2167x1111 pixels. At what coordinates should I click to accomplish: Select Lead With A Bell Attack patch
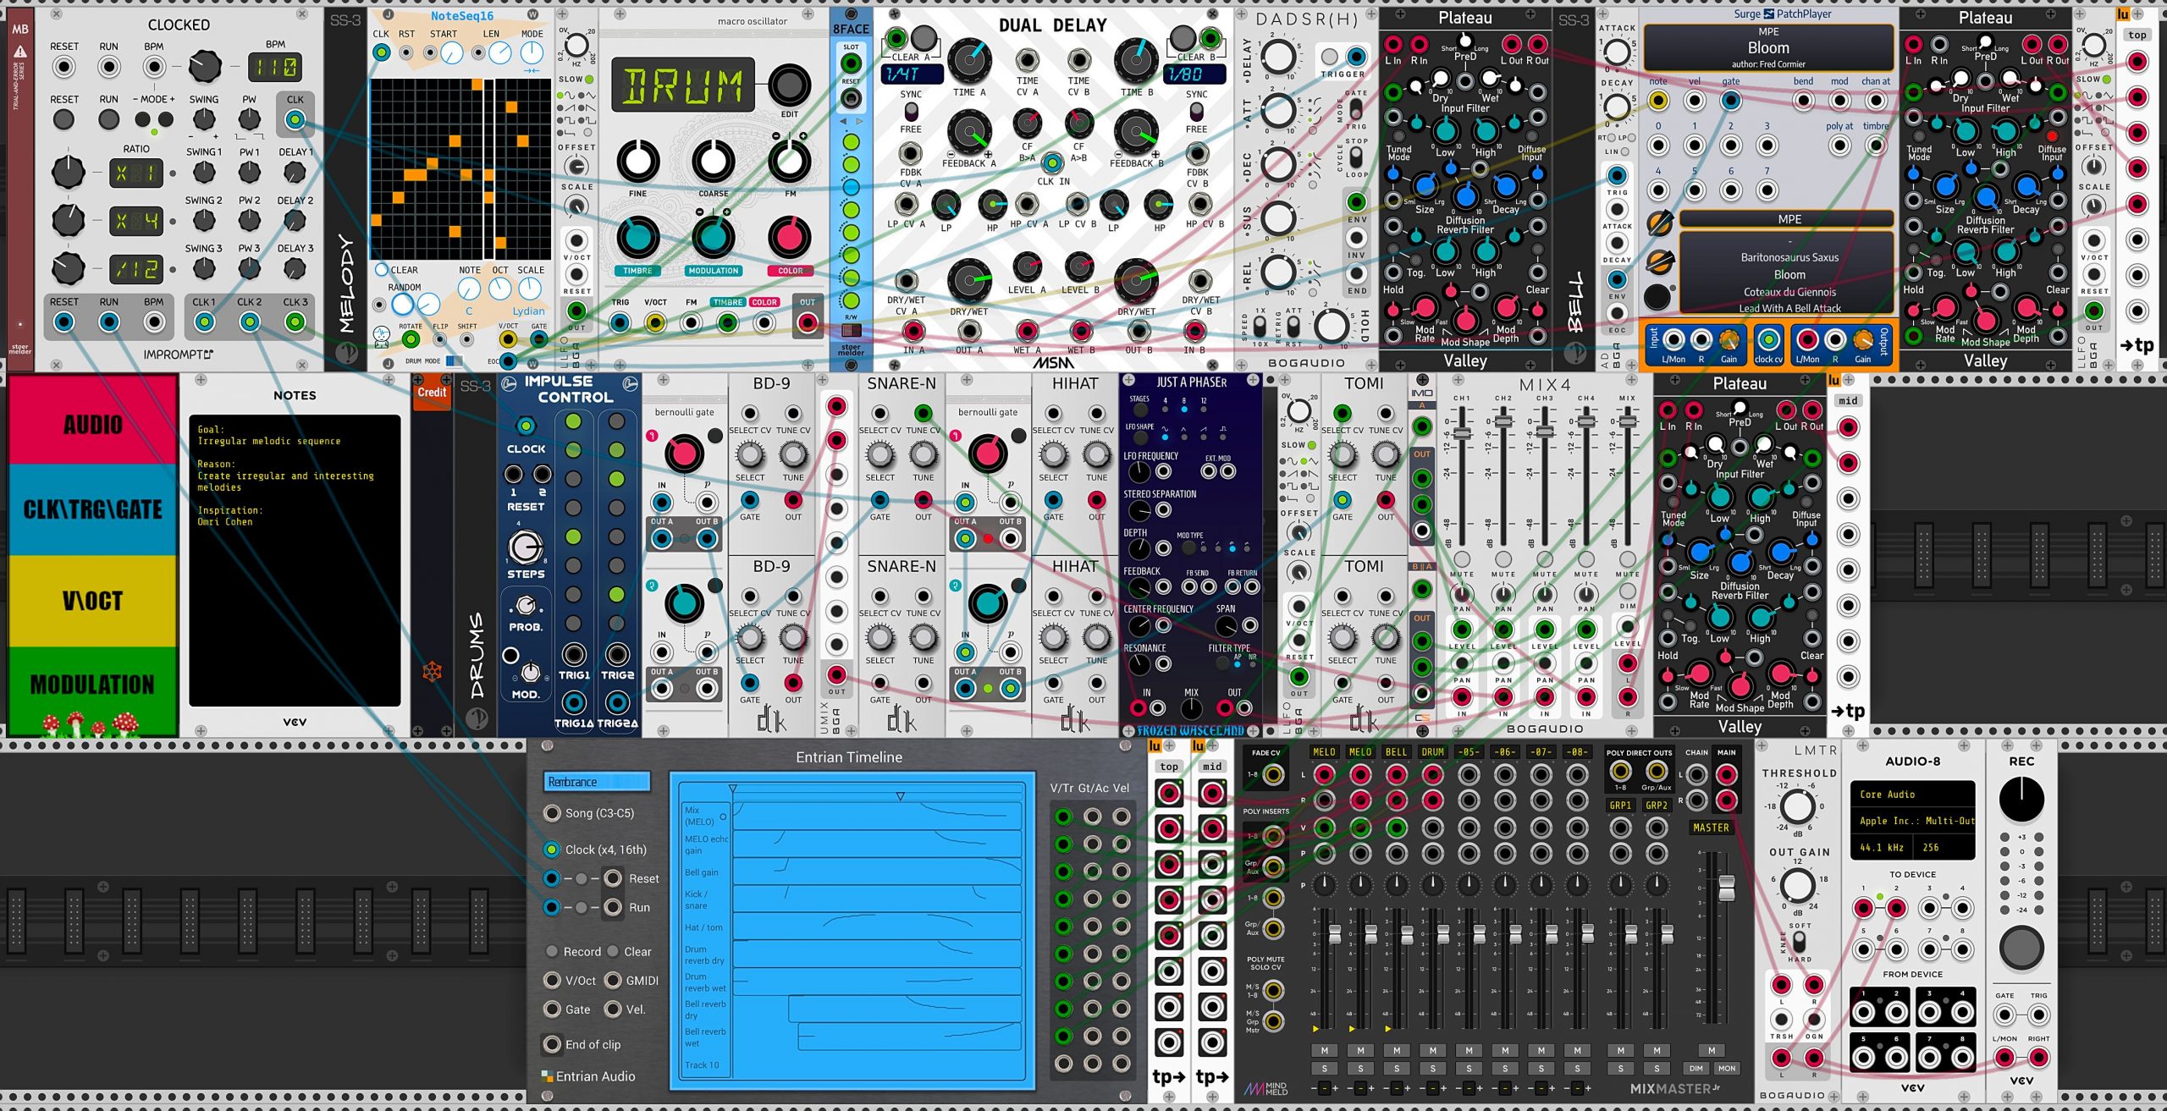(1789, 308)
